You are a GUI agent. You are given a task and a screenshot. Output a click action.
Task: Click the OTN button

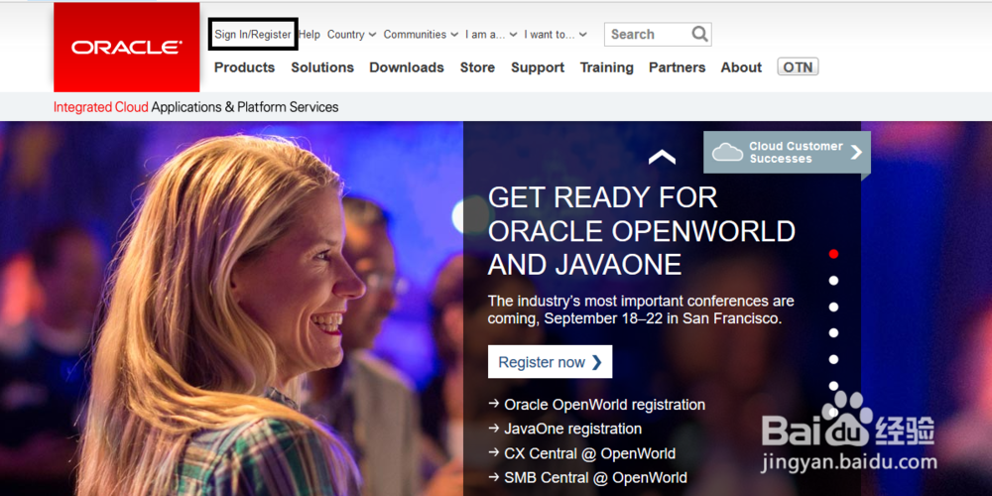click(x=798, y=67)
